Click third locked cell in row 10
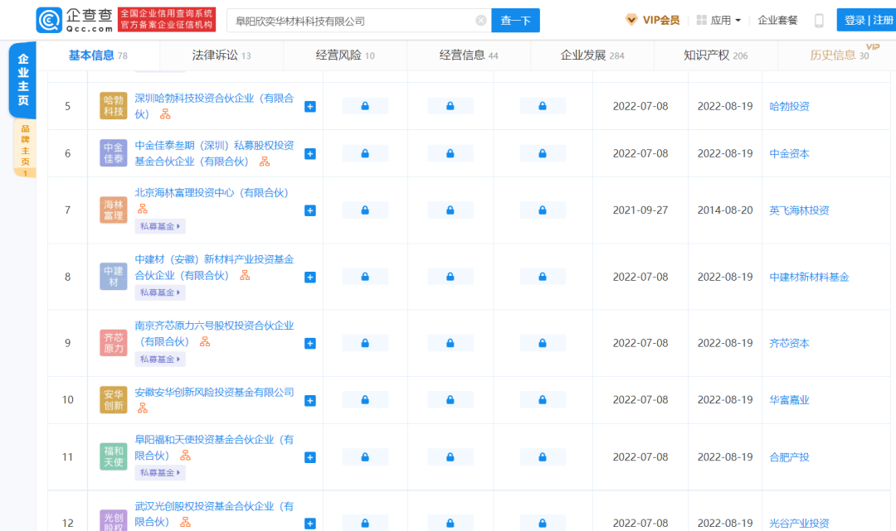Image resolution: width=896 pixels, height=531 pixels. coord(543,400)
